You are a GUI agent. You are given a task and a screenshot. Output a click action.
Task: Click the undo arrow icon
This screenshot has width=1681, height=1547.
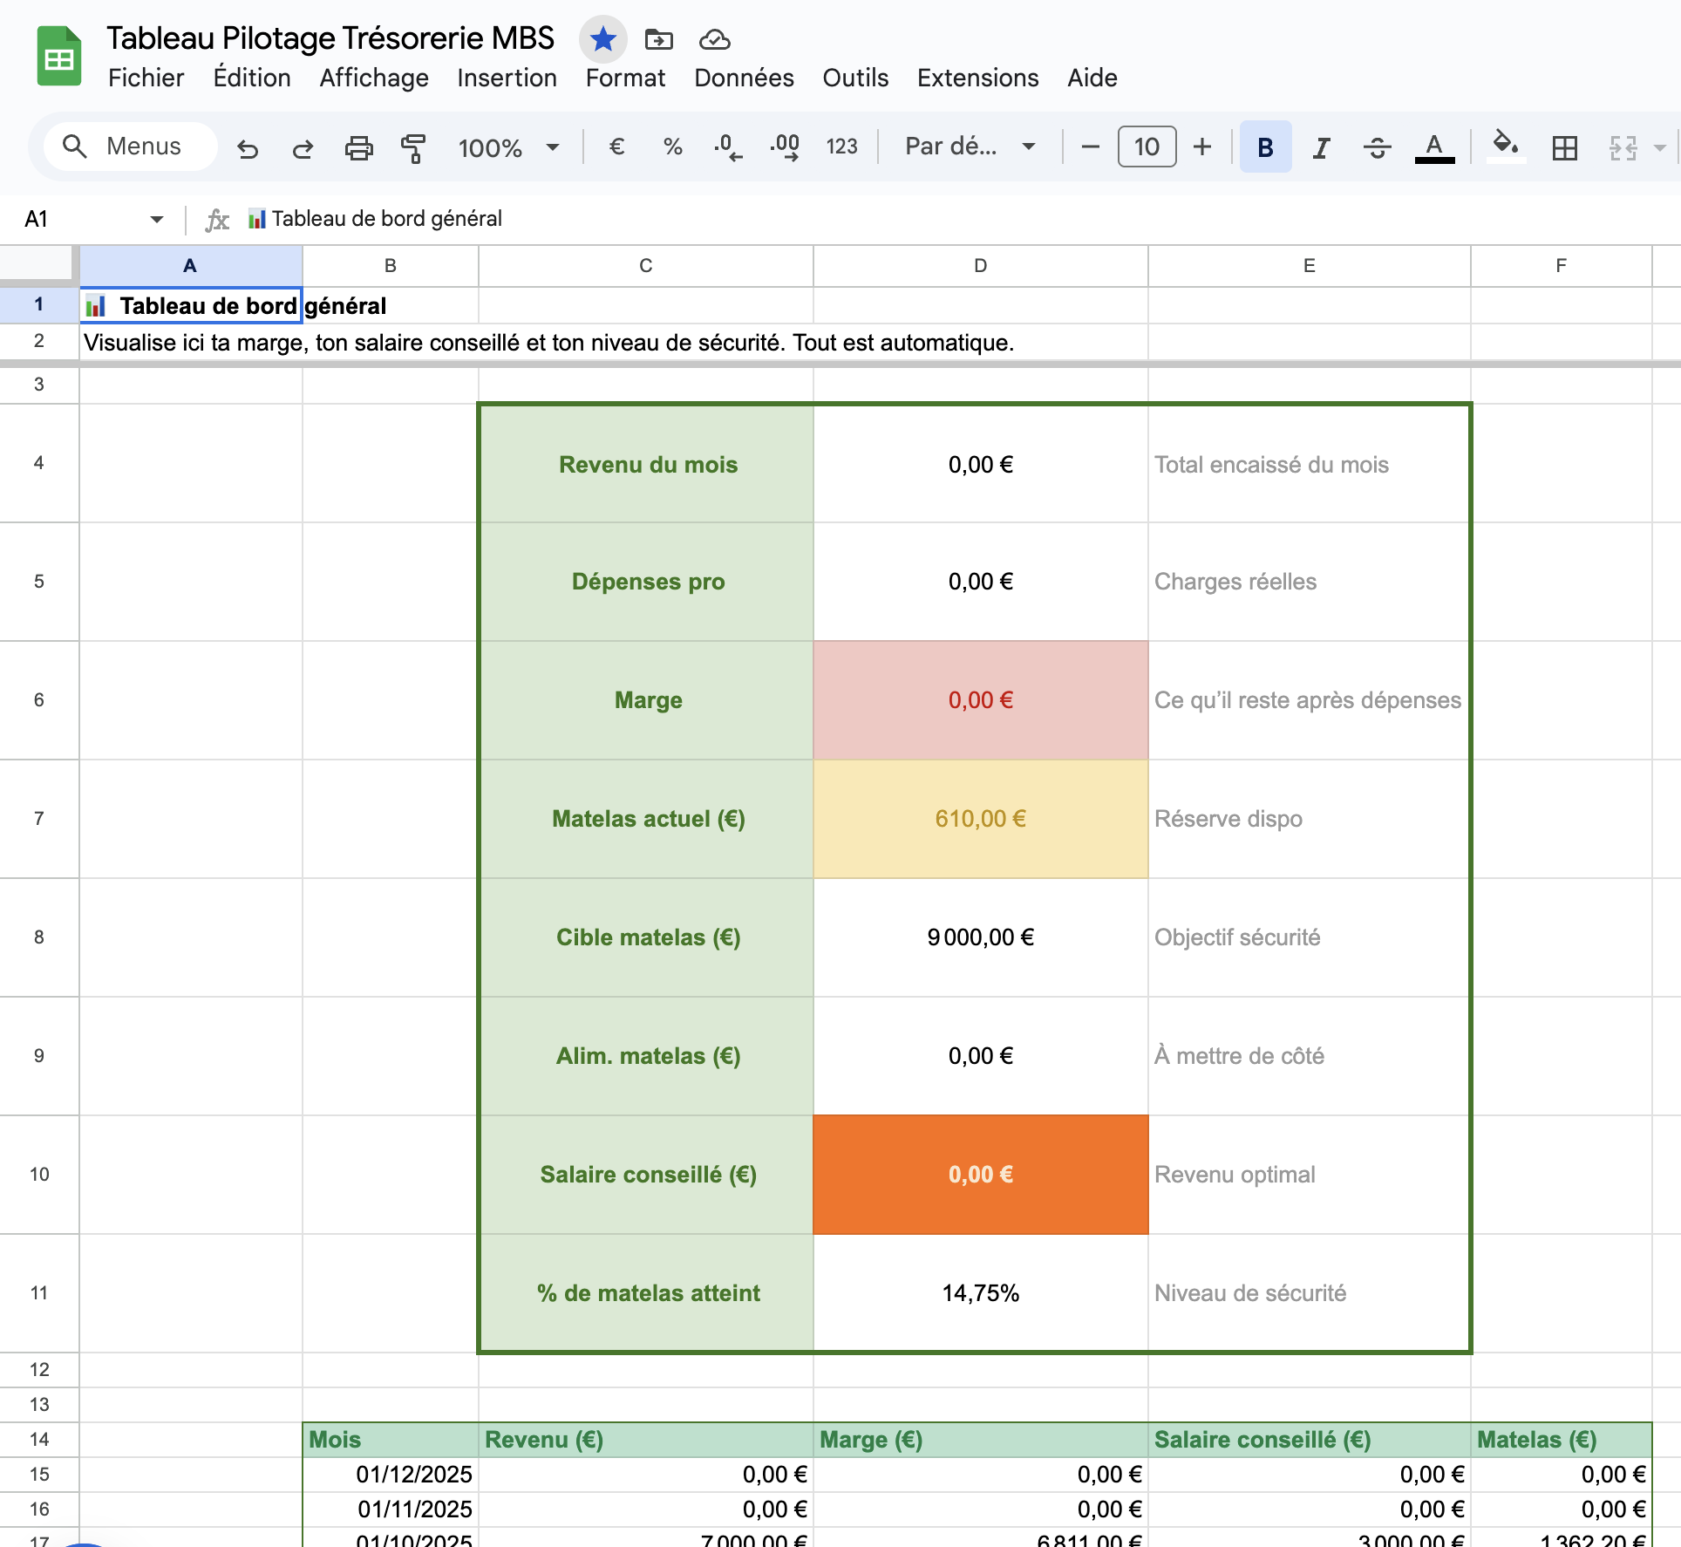coord(248,147)
